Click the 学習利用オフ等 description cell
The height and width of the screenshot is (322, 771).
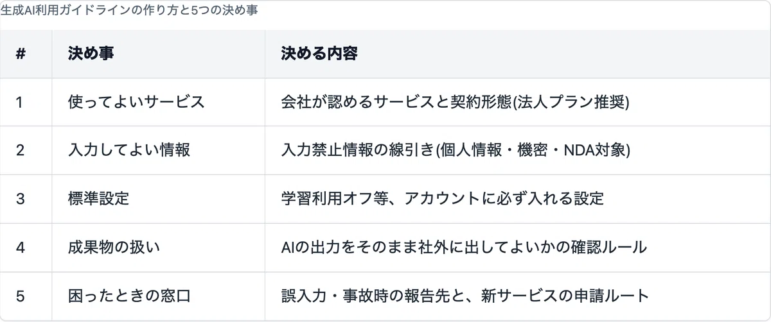(517, 199)
